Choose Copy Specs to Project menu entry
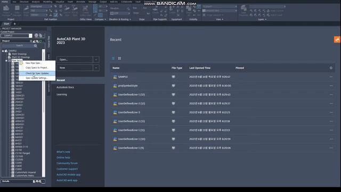The height and width of the screenshot is (192, 341). point(37,68)
